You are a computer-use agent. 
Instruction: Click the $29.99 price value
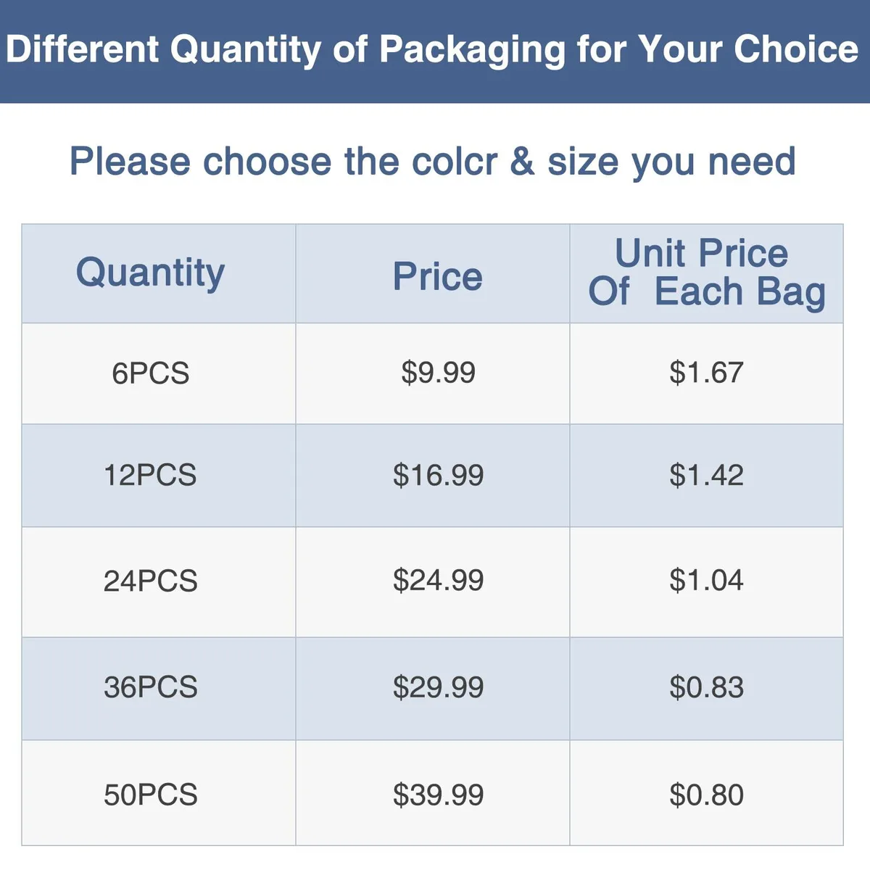click(x=438, y=687)
